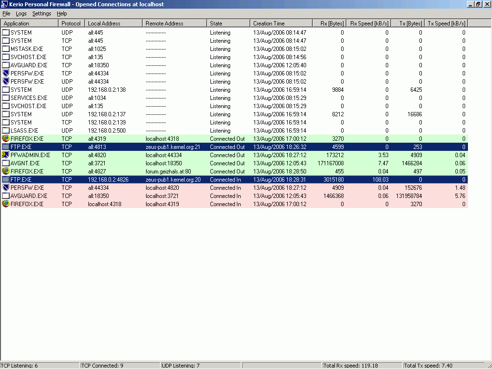This screenshot has height=369, width=492.
Task: Click the Tx Speed [kB/s] column header
Action: point(446,23)
